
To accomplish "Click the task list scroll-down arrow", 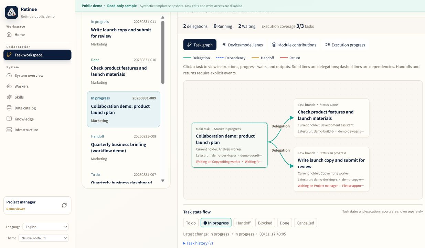I will (163, 180).
